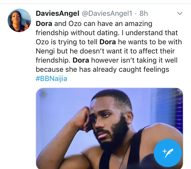Open the attached tweet photo
Image resolution: width=191 pixels, height=169 pixels.
point(109,128)
